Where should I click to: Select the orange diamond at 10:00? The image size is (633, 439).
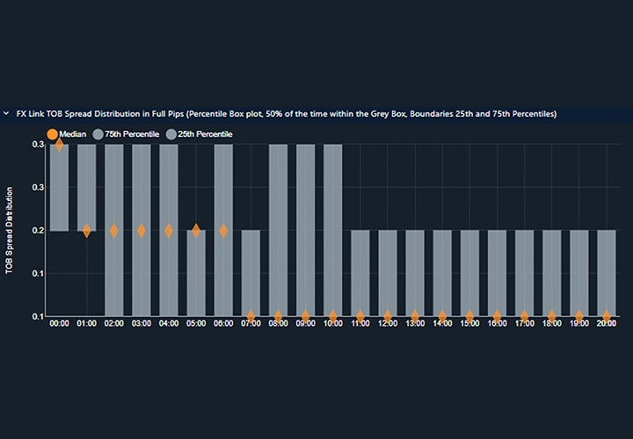pos(333,315)
